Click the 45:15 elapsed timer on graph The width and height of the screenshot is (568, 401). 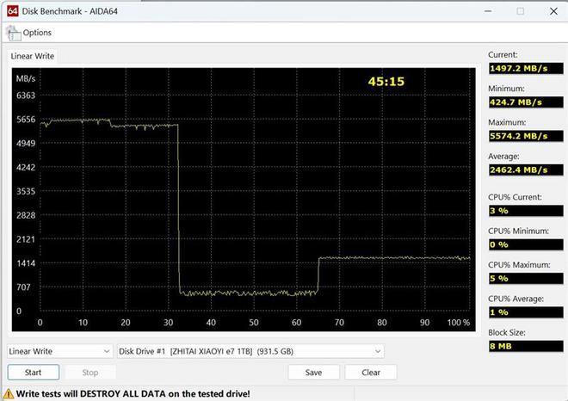point(386,82)
